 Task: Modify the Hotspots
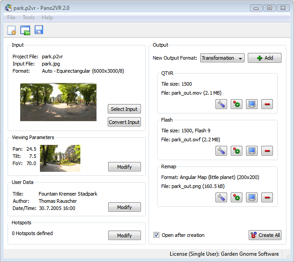tap(124, 236)
